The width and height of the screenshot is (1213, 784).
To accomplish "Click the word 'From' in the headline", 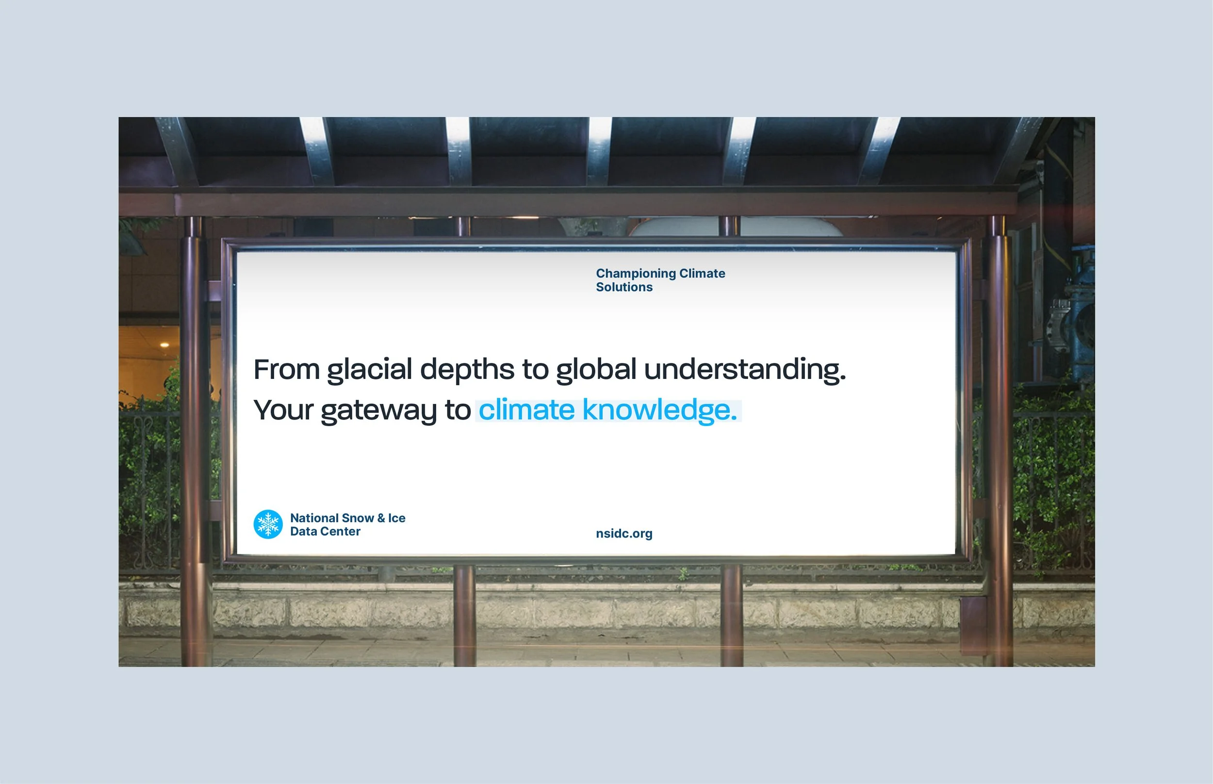I will [x=286, y=370].
